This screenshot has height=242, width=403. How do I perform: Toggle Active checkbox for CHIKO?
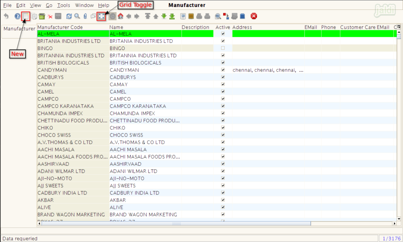pos(223,127)
